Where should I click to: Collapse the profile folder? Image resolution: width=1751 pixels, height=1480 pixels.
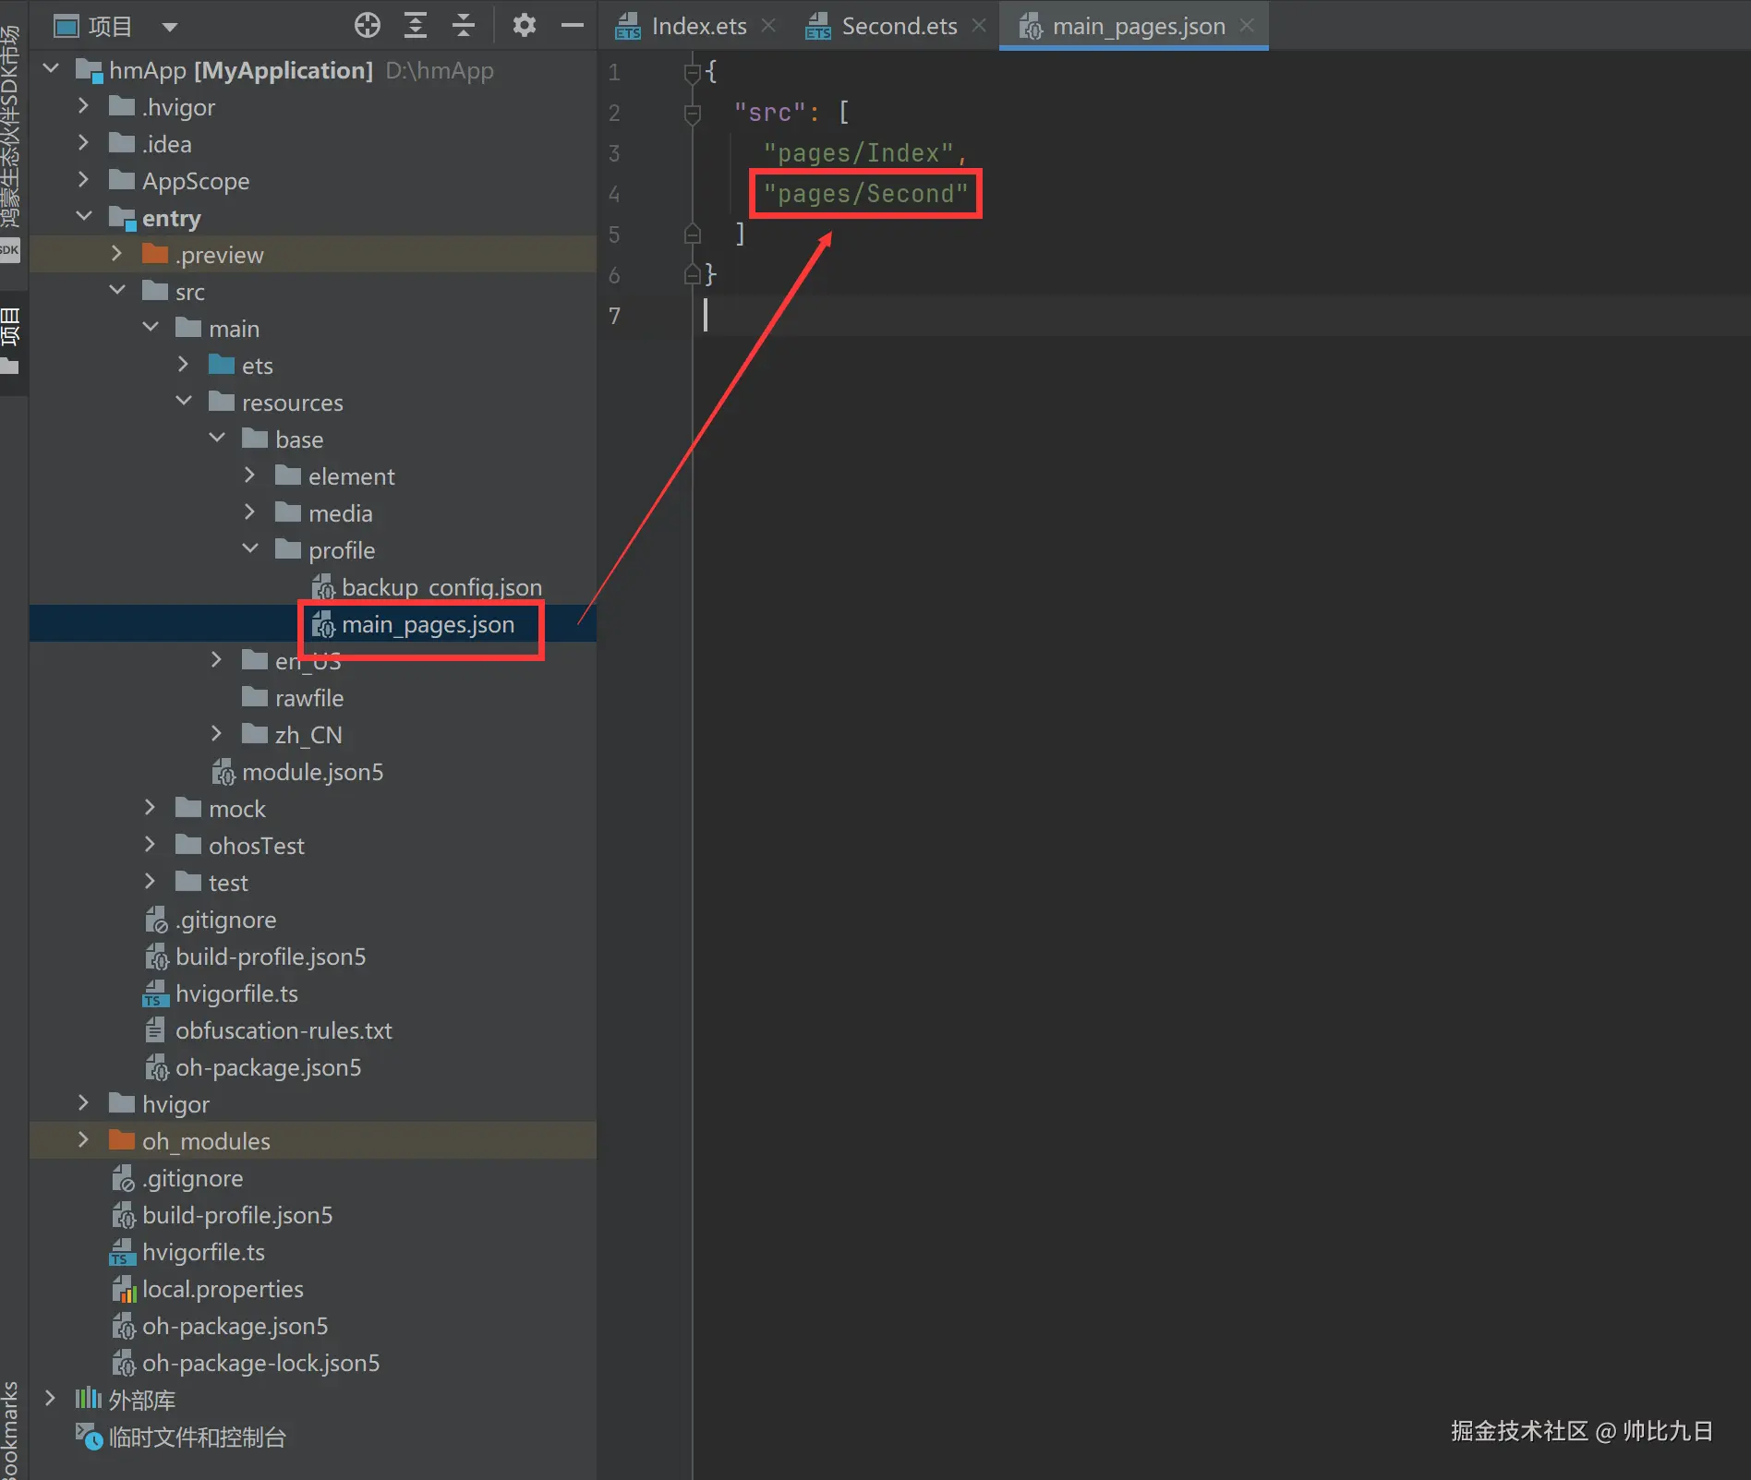[x=250, y=549]
